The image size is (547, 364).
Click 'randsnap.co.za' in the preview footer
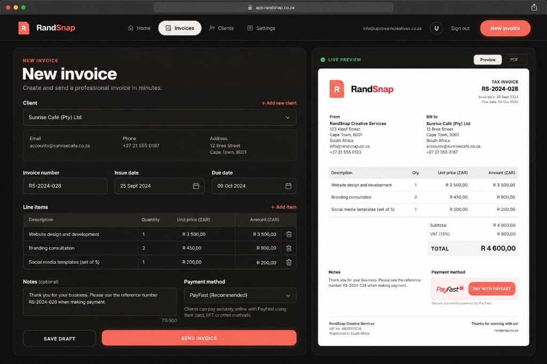[506, 330]
